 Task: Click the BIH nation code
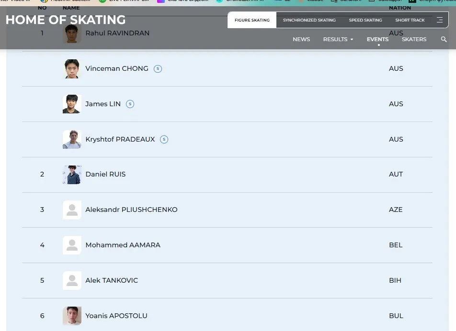[x=395, y=280]
